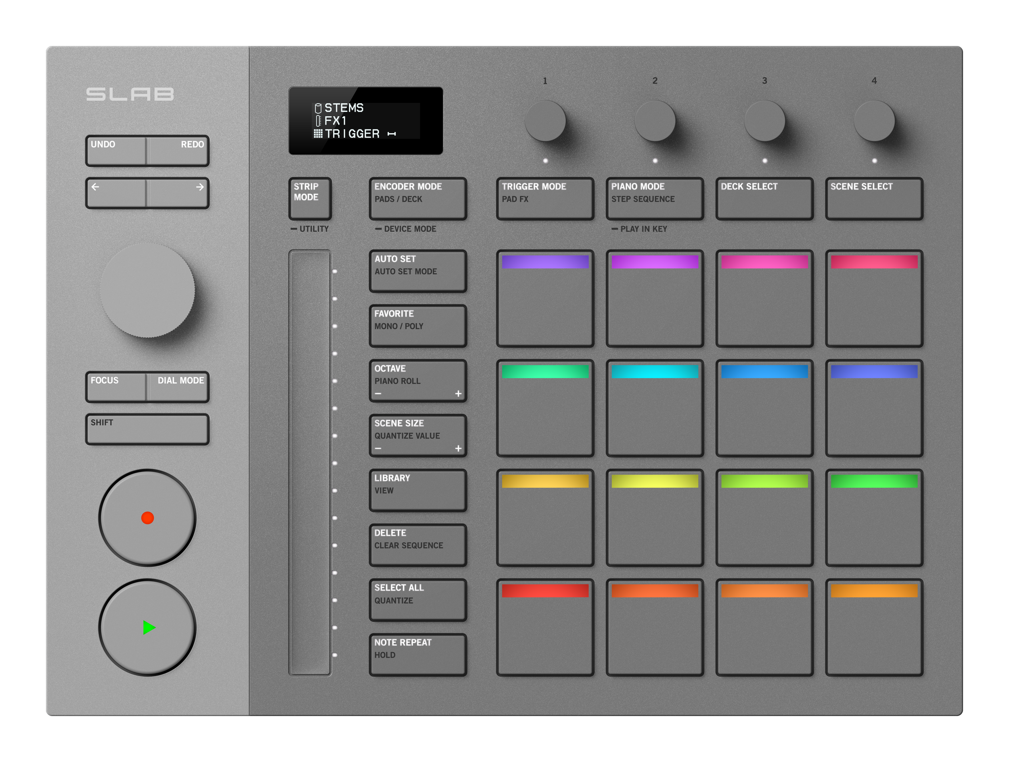
Task: Toggle the Strip Mode button
Action: point(310,198)
